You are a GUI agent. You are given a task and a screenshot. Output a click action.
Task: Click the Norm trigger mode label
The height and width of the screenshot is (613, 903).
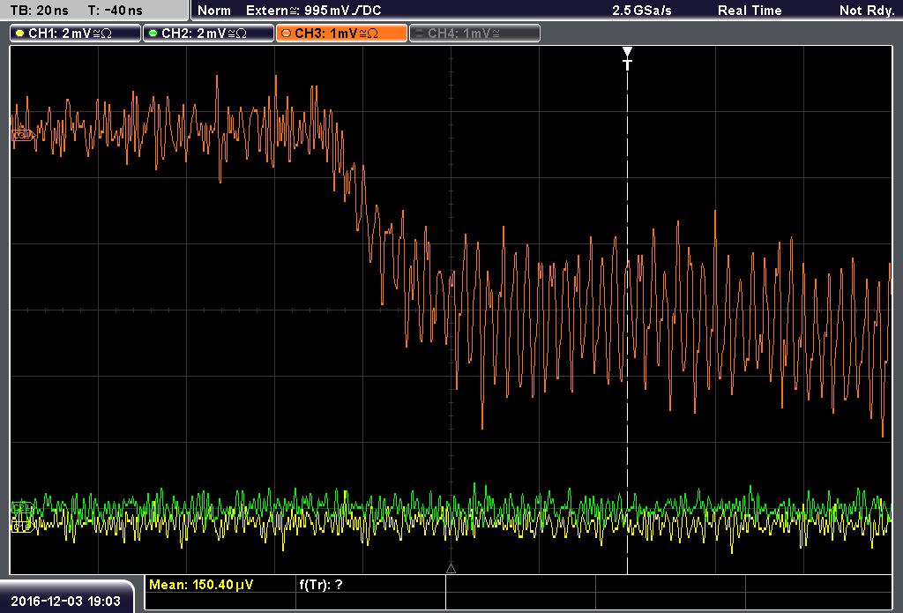pyautogui.click(x=213, y=11)
